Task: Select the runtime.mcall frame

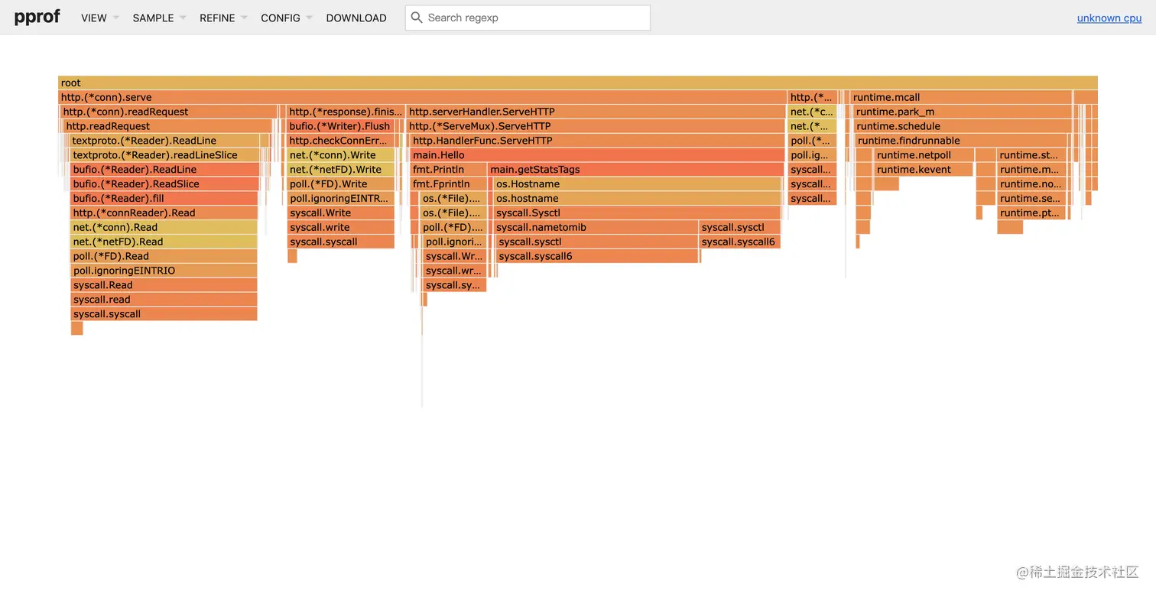Action: coord(960,97)
